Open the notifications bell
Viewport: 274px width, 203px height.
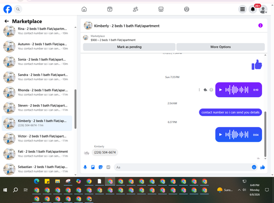[x=253, y=9]
